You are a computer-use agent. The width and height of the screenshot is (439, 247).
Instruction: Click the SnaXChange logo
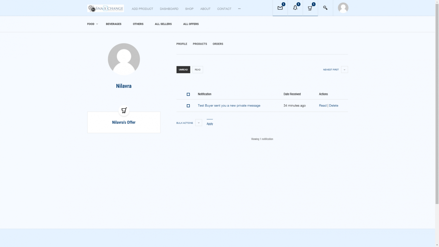click(106, 8)
